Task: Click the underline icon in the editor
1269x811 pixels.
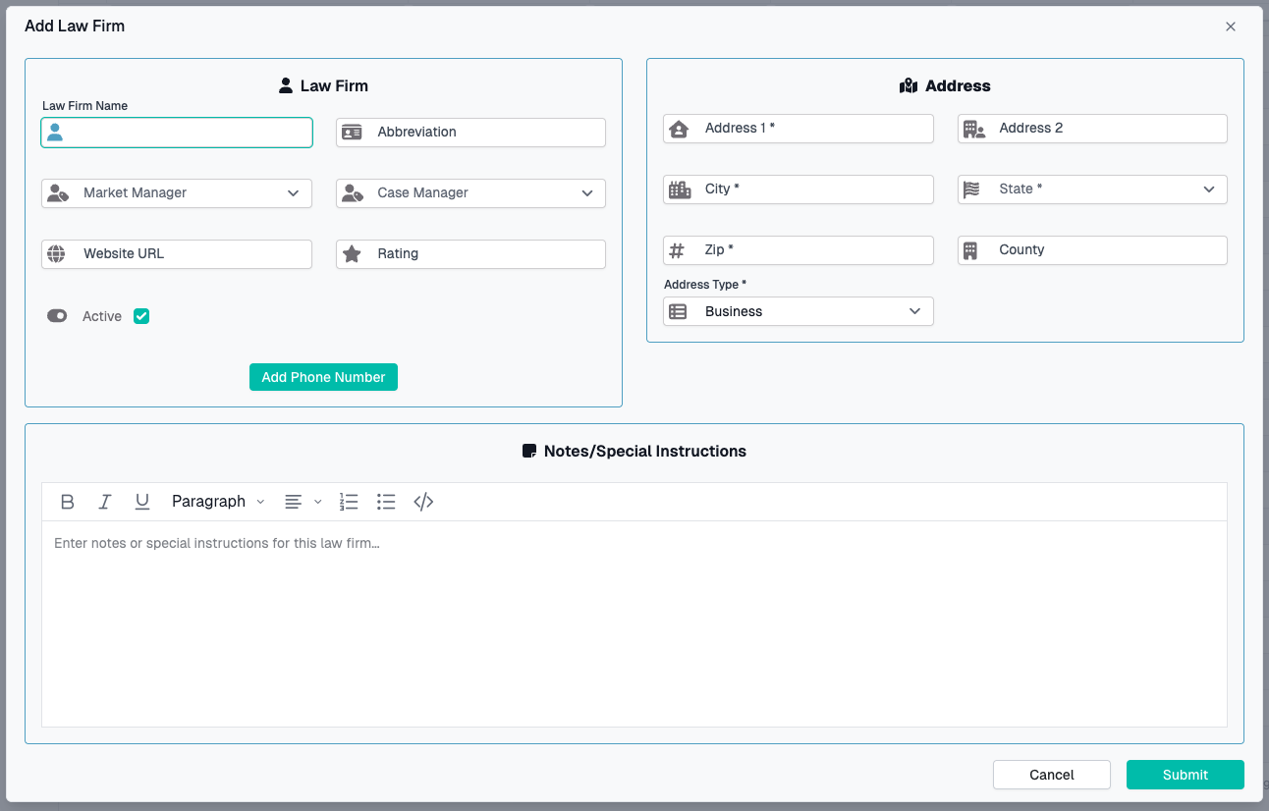Action: coord(141,501)
